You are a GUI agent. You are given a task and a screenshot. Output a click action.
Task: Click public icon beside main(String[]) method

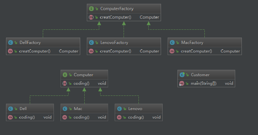pyautogui.click(x=187, y=83)
